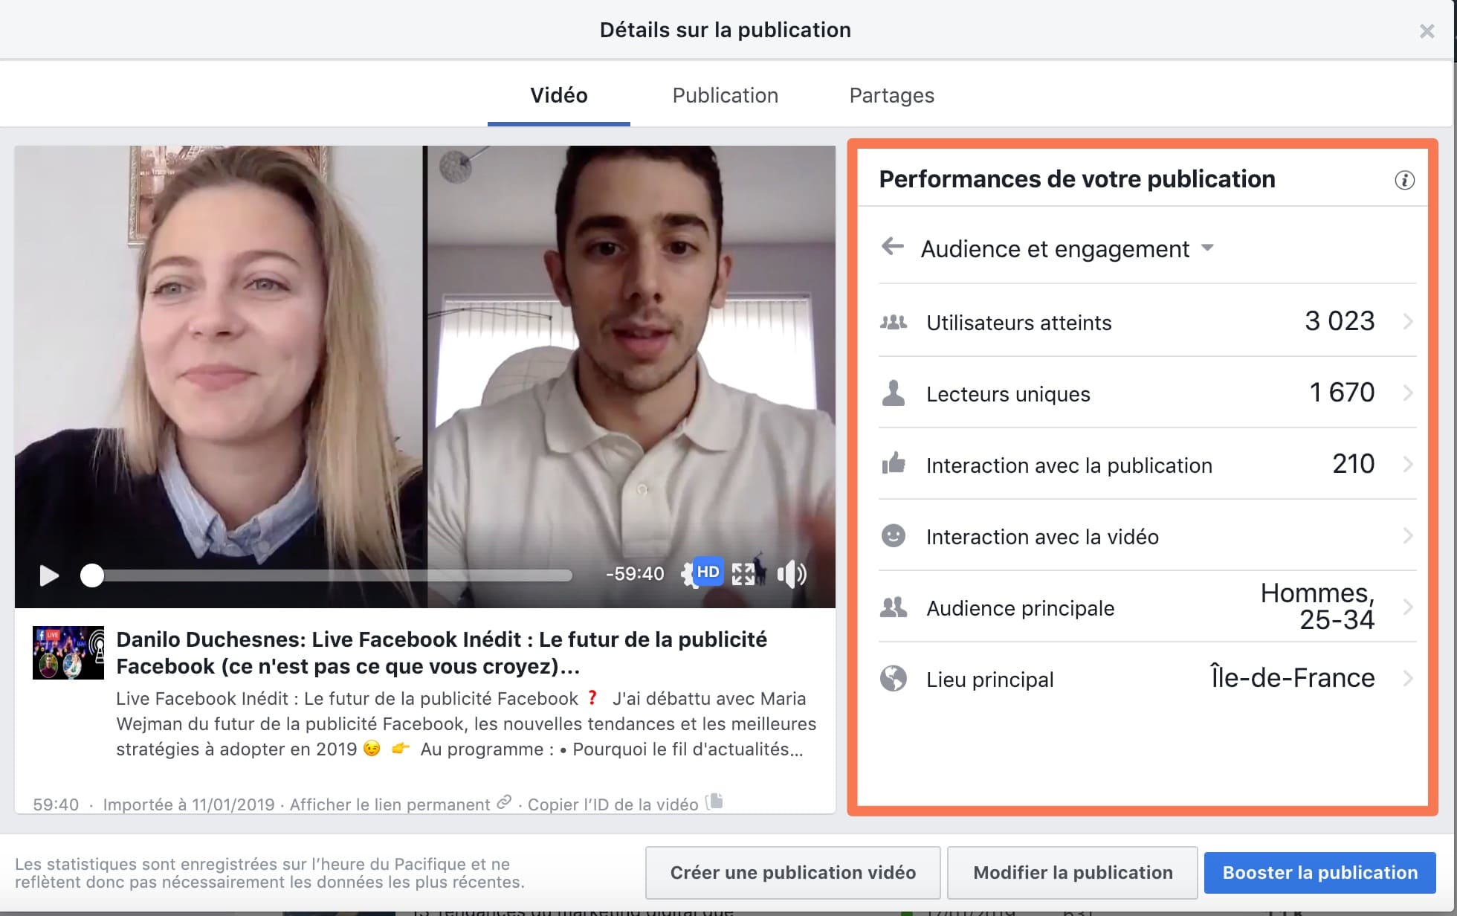Click the -59:40 remaining time display
This screenshot has width=1457, height=916.
coord(635,574)
